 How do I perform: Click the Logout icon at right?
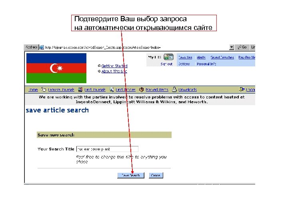242,90
